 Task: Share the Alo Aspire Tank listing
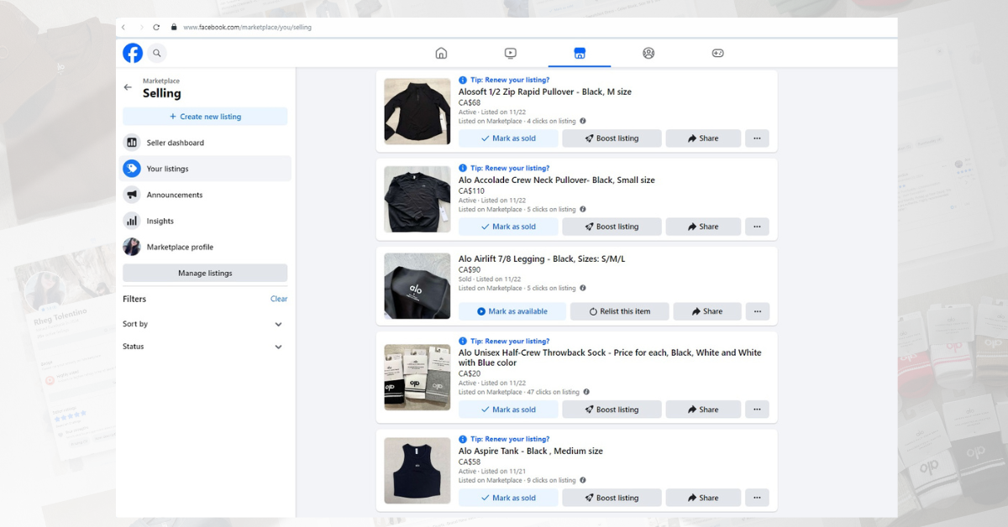pyautogui.click(x=703, y=498)
